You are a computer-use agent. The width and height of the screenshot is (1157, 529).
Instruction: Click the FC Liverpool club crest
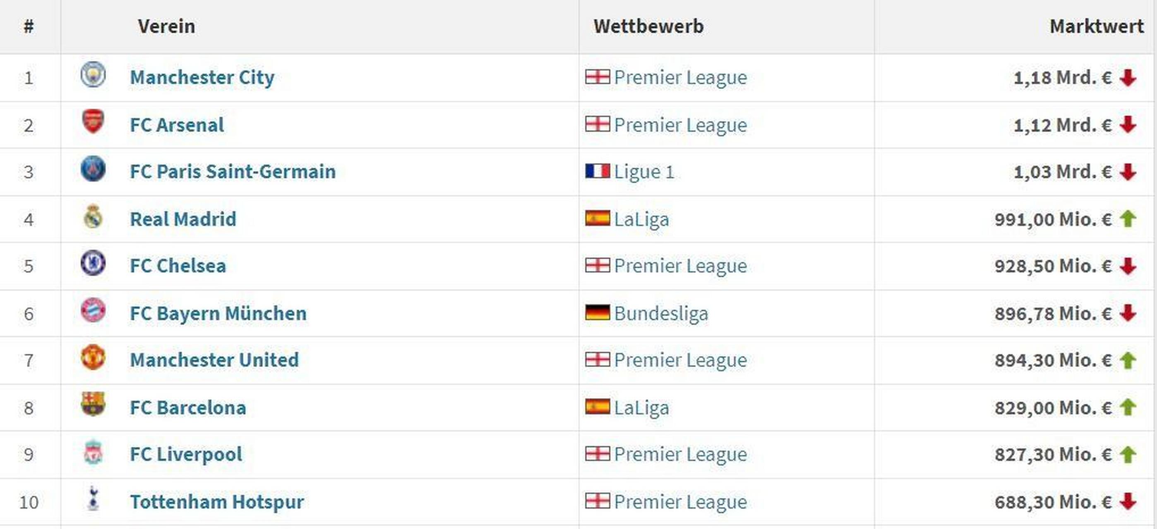point(93,452)
